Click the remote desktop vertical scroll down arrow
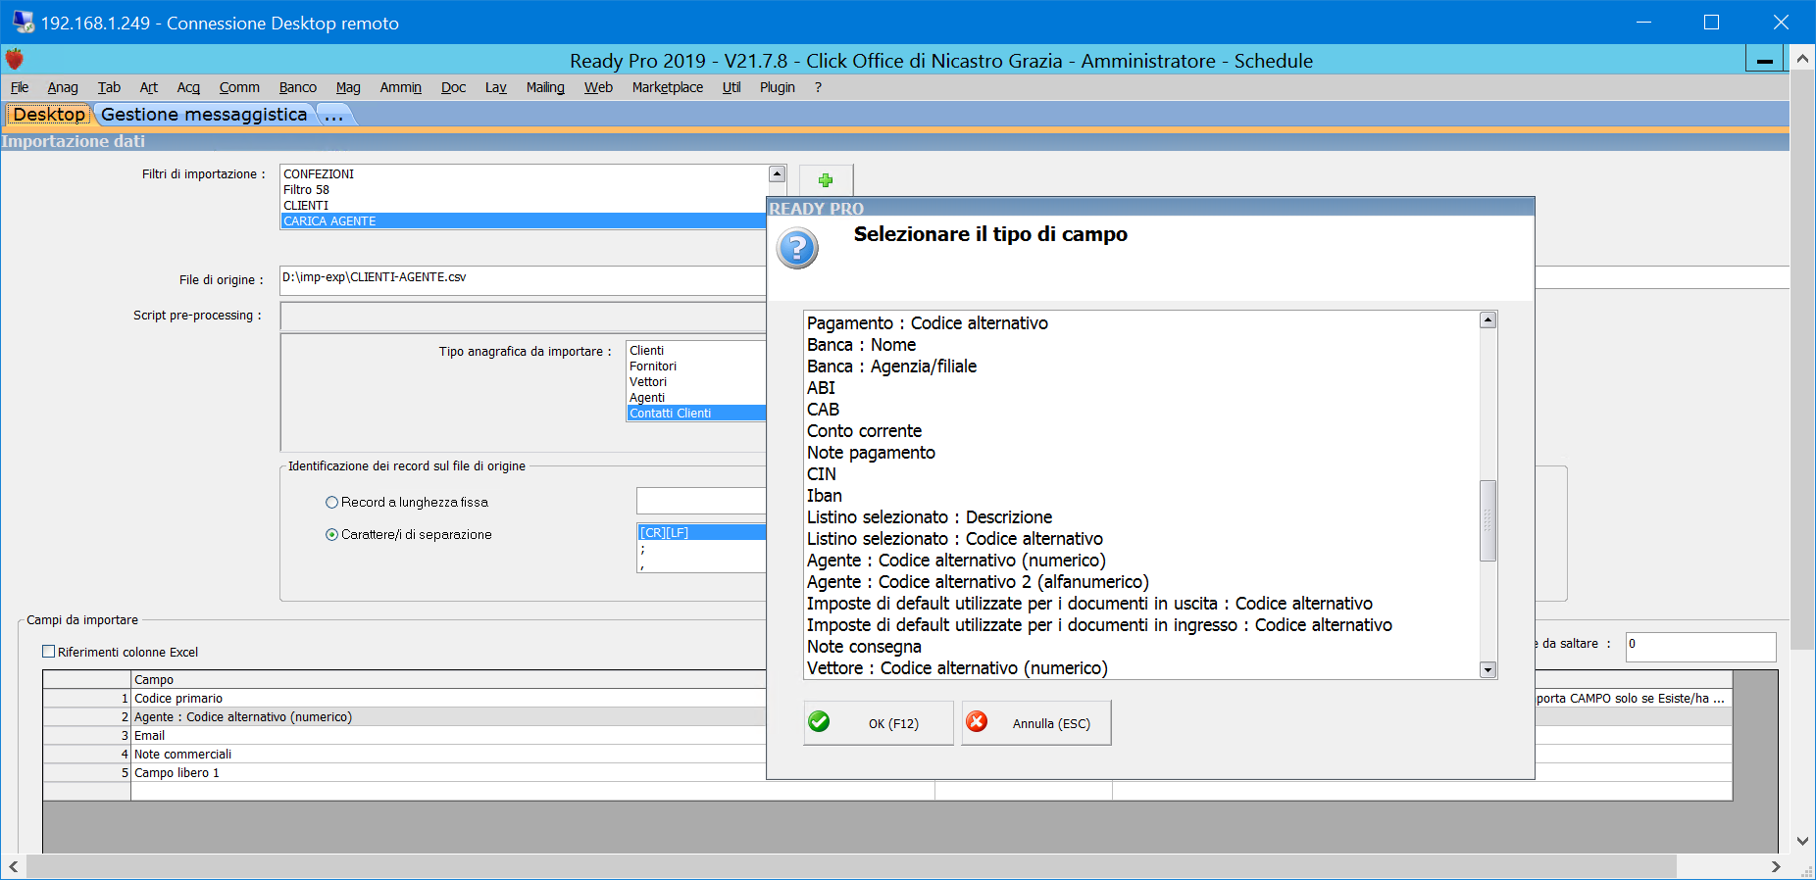Screen dimensions: 1816x880 coord(1802,841)
